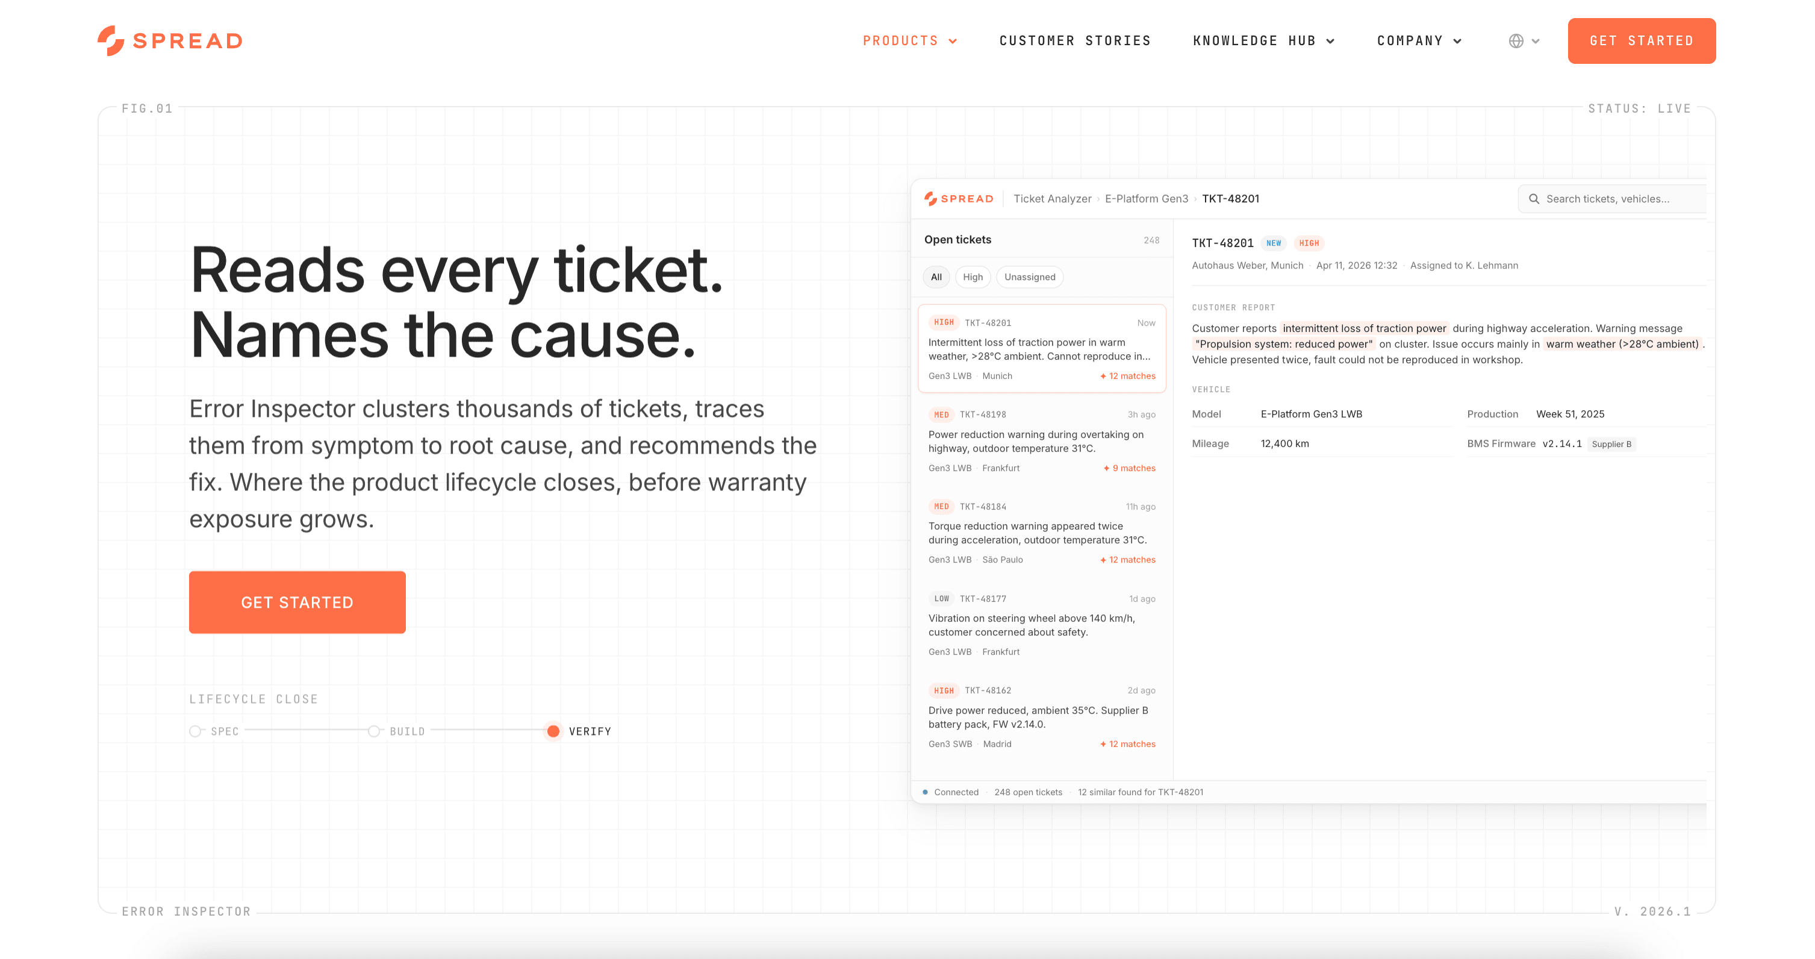The width and height of the screenshot is (1815, 959).
Task: Select the SPEC lifecycle step
Action: 215,731
